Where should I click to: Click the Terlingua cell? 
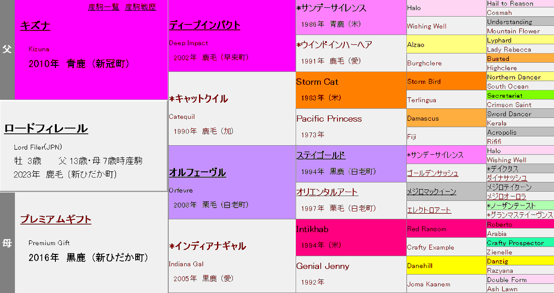click(446, 100)
